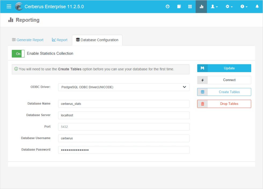
Task: Click the database icon on Create Tables
Action: click(x=203, y=92)
